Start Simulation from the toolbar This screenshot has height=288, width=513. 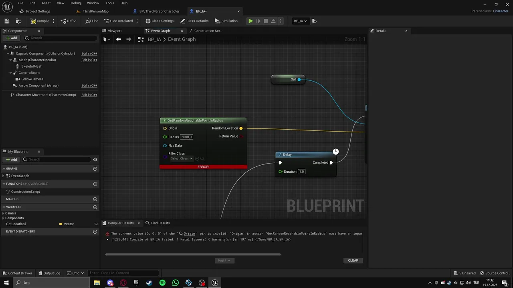(x=226, y=21)
